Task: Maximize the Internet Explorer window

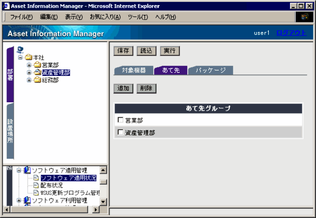Action: [301, 6]
